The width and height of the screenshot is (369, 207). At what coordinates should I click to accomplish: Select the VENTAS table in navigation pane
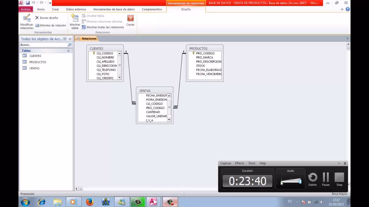point(34,68)
